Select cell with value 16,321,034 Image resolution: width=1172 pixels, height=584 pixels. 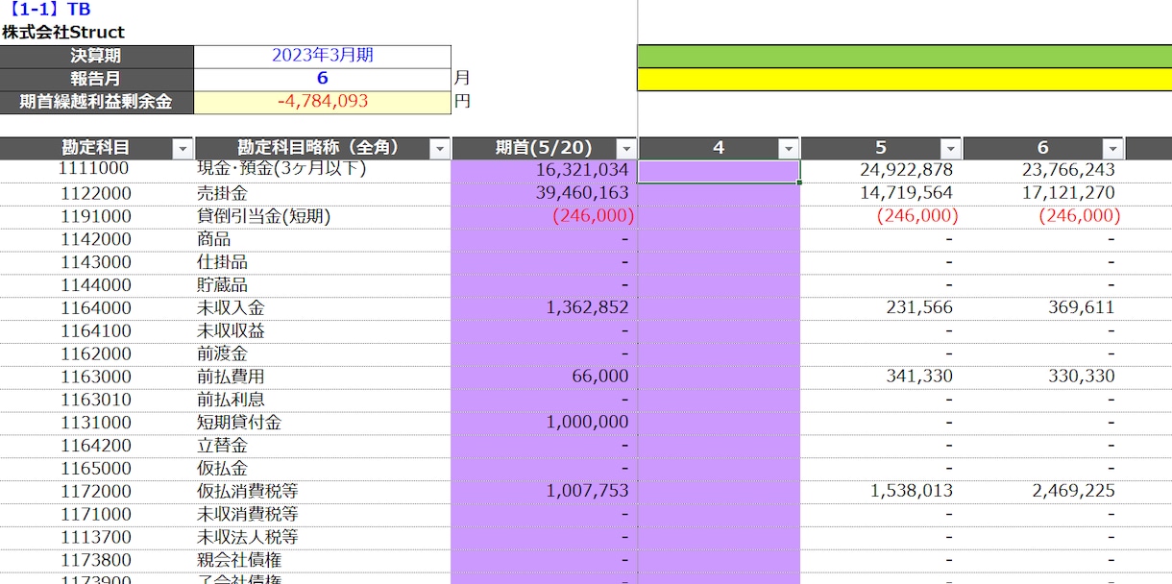(545, 170)
